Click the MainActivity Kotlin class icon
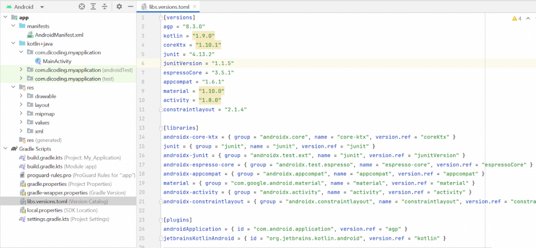The width and height of the screenshot is (536, 248). (x=38, y=61)
